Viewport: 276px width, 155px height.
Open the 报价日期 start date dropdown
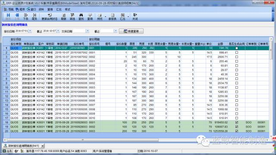point(30,31)
